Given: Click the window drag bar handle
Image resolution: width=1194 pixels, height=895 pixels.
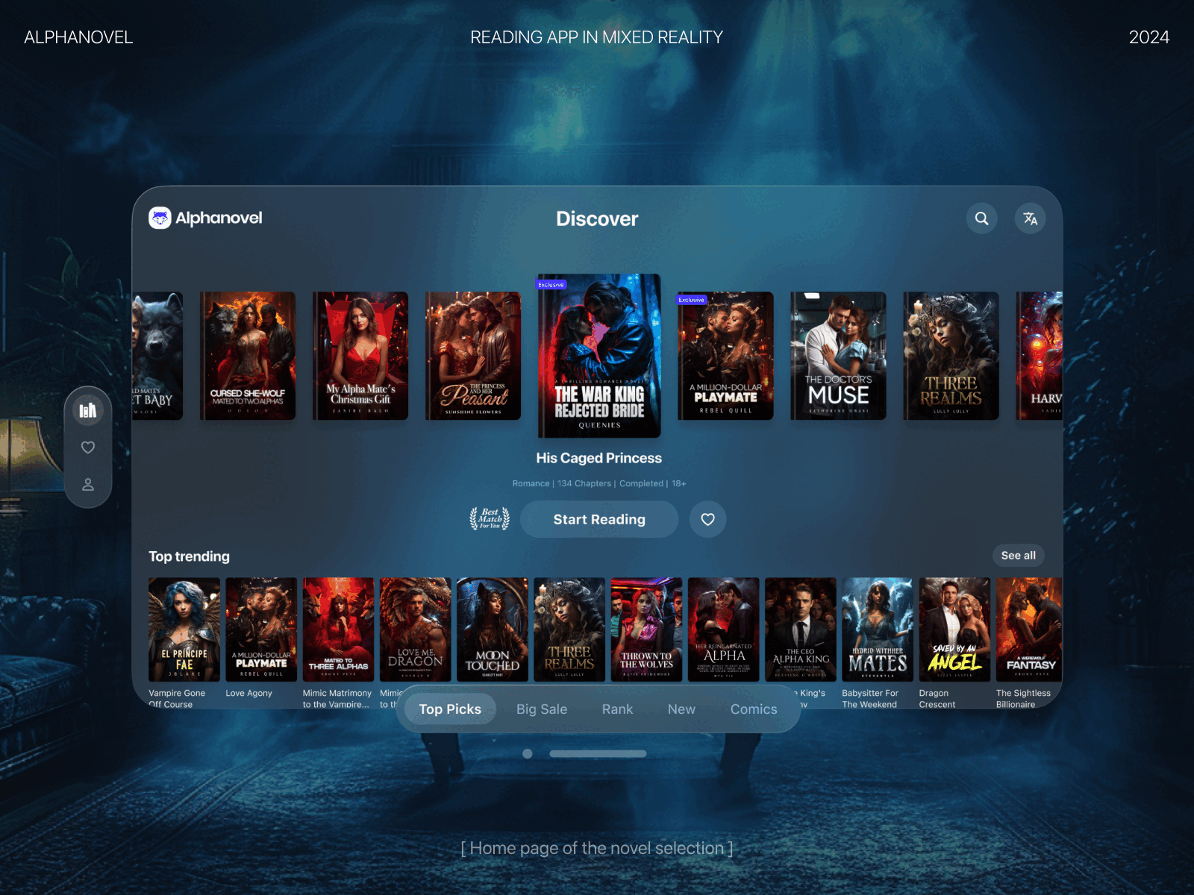Looking at the screenshot, I should click(598, 754).
